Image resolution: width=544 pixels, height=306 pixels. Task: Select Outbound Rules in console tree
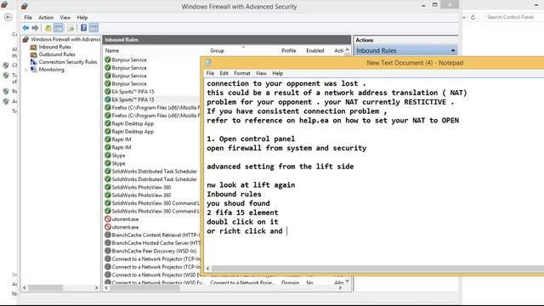pyautogui.click(x=57, y=54)
